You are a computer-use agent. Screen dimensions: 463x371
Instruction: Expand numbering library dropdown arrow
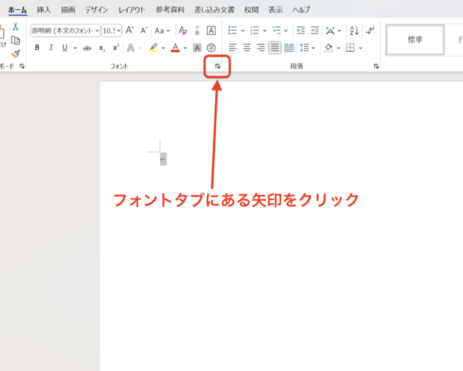264,31
